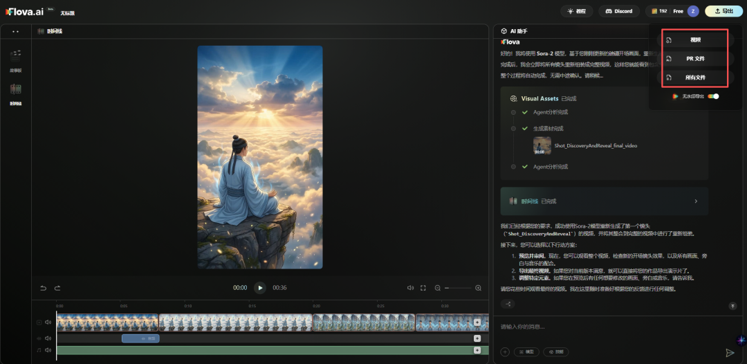Click the message input field
747x364 pixels.
click(609, 327)
